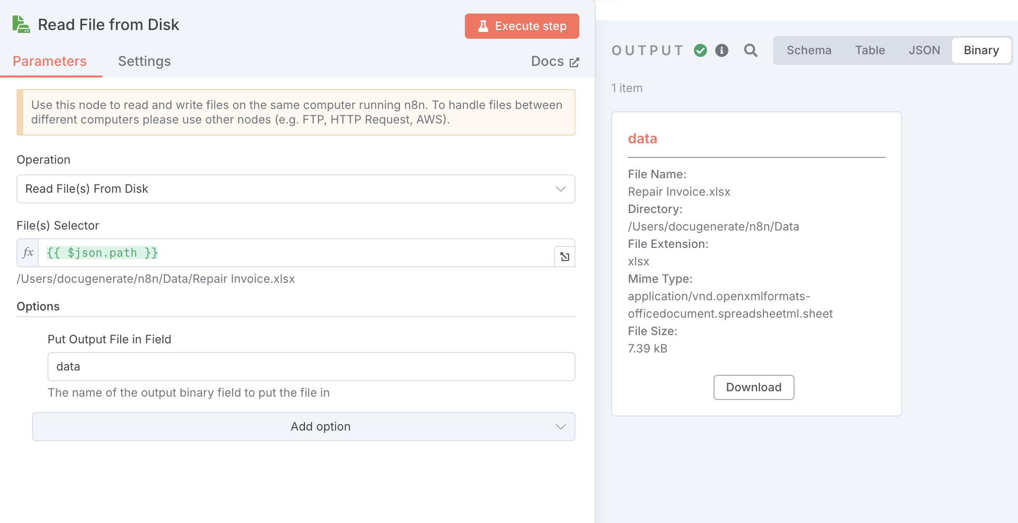Click the File(s) Selector expression field
This screenshot has height=523, width=1018.
pyautogui.click(x=296, y=253)
